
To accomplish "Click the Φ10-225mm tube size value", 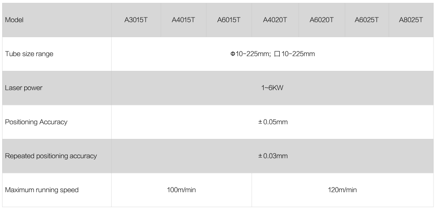I will [x=250, y=54].
